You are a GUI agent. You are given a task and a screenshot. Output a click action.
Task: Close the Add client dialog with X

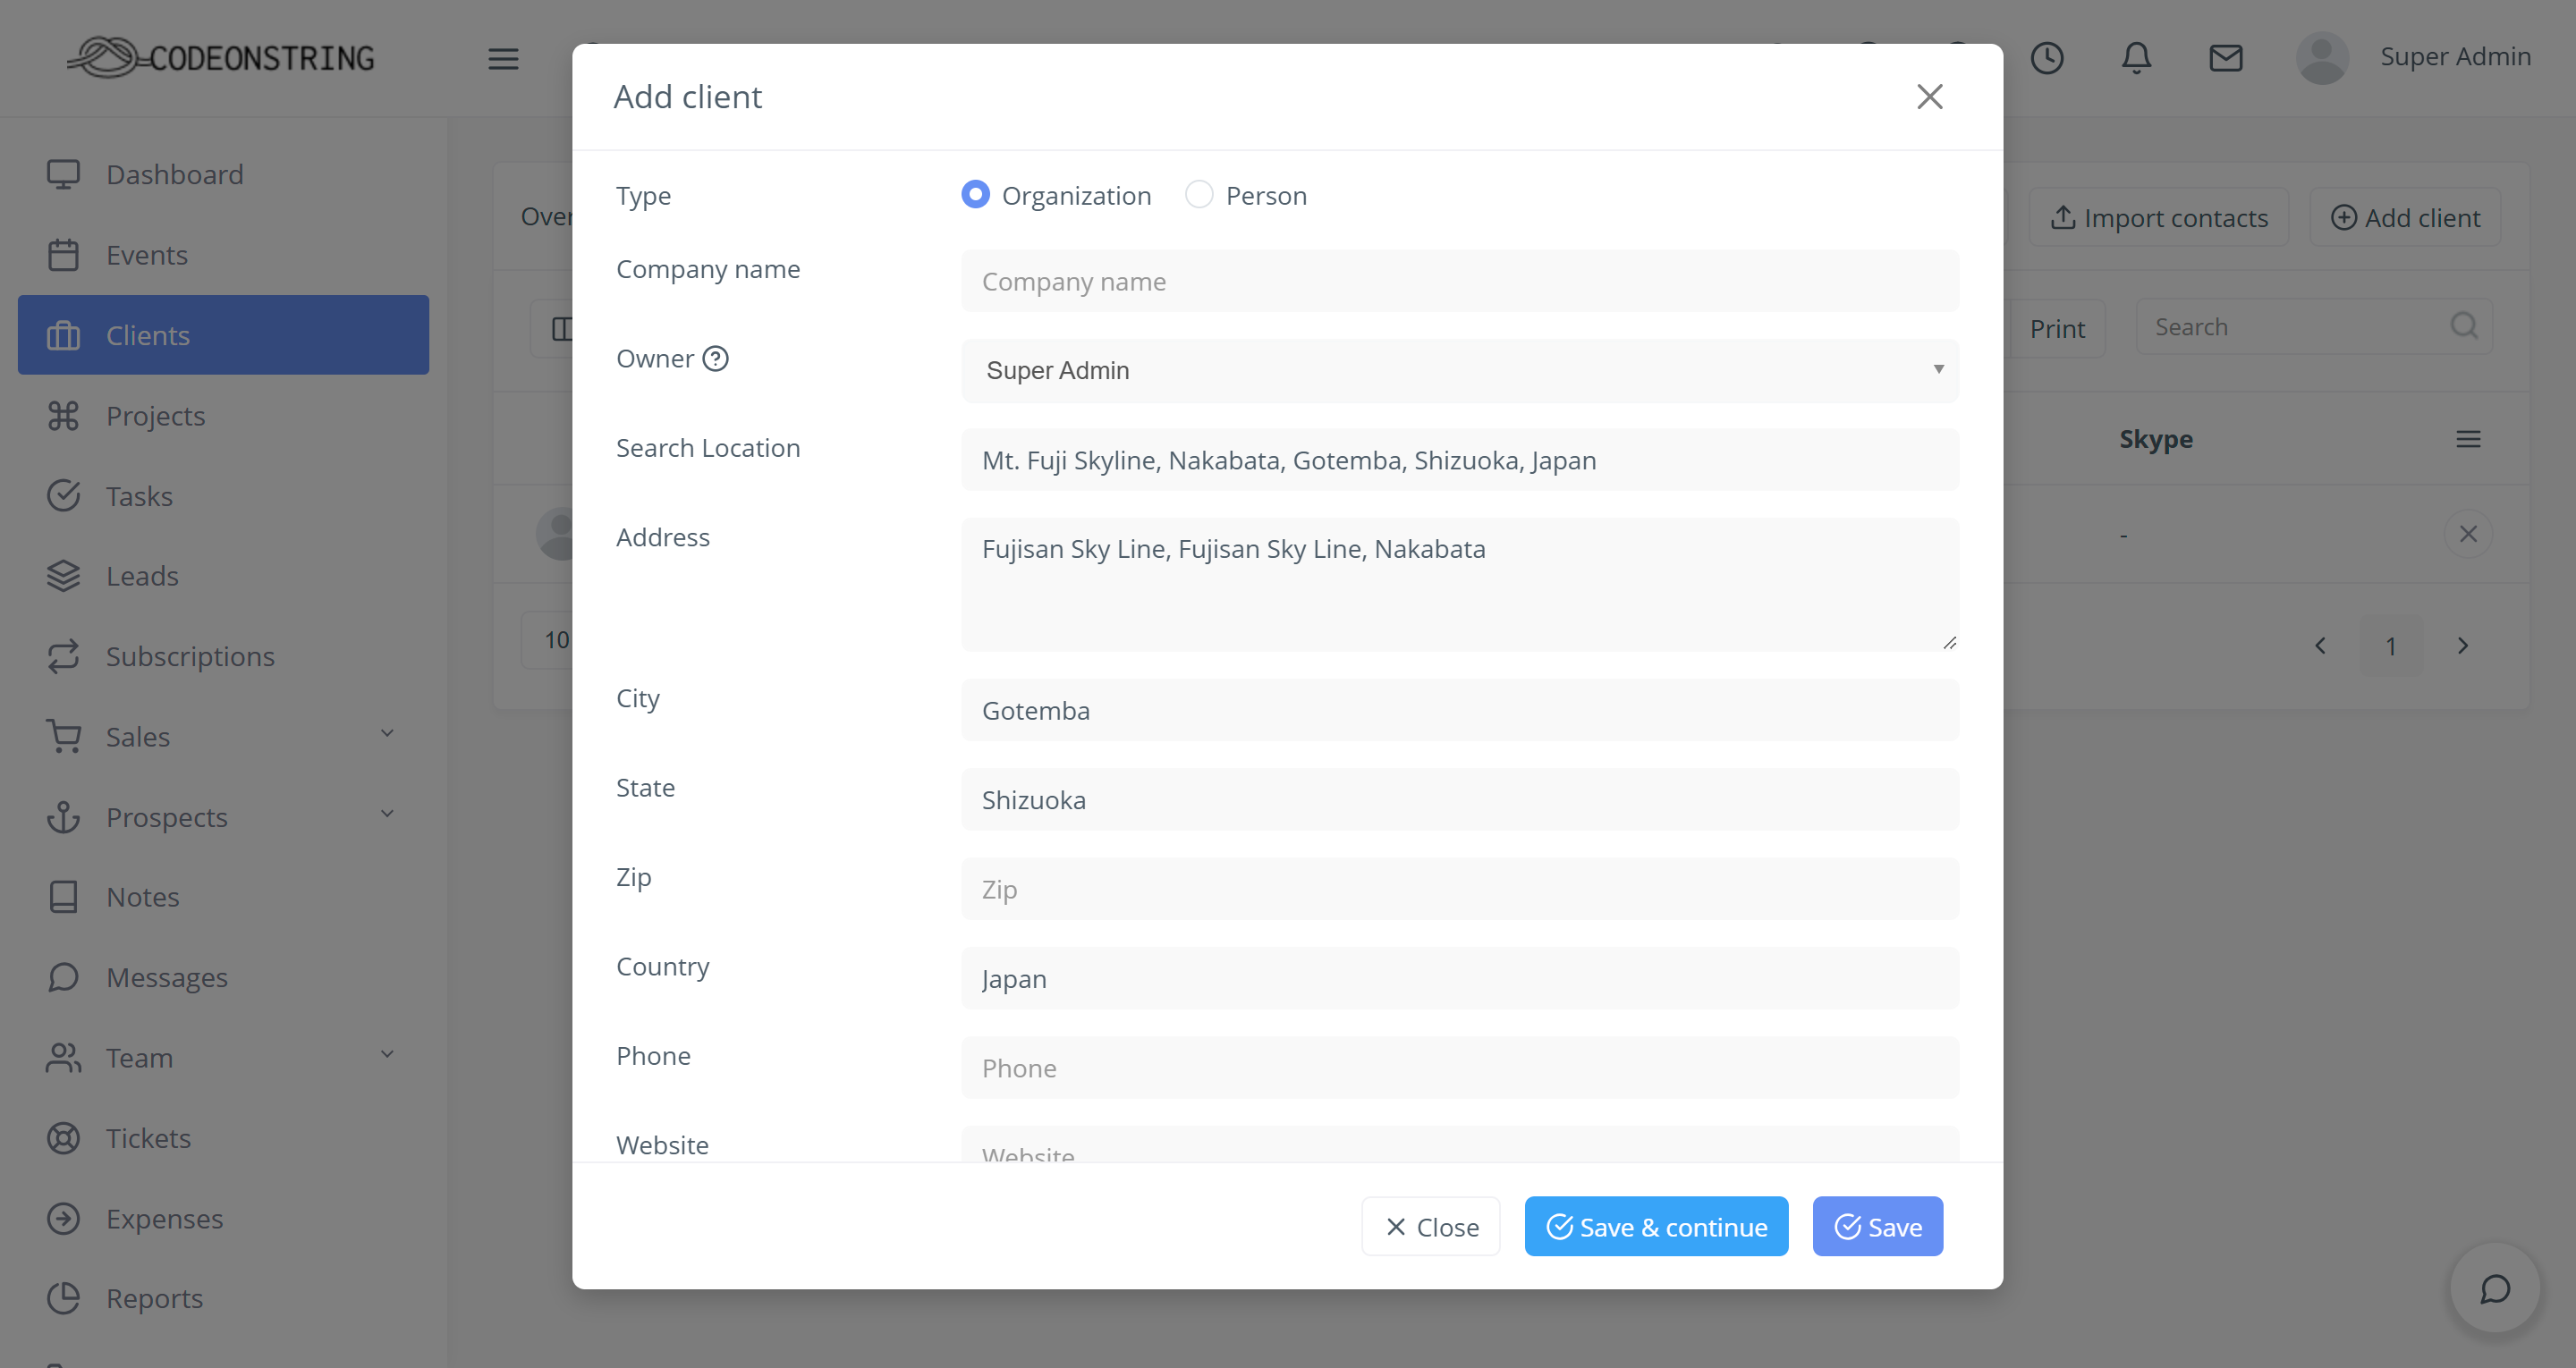tap(1929, 97)
